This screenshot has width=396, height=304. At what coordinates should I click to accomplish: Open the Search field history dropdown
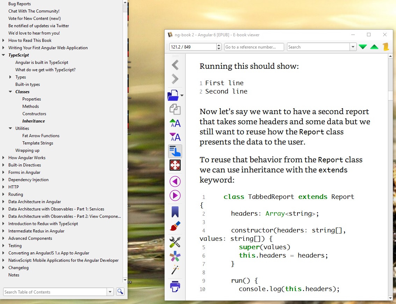coord(353,47)
